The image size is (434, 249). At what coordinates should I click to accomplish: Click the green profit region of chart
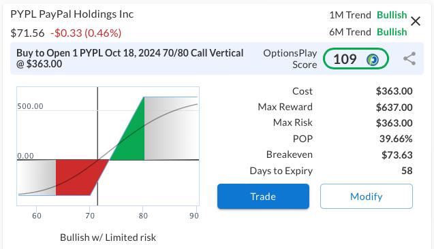(x=131, y=135)
